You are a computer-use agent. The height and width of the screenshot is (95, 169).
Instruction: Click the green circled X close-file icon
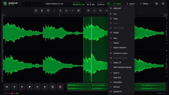109,4
